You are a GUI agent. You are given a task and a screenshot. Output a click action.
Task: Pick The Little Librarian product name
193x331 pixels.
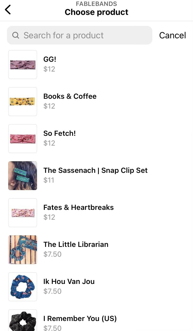point(76,244)
